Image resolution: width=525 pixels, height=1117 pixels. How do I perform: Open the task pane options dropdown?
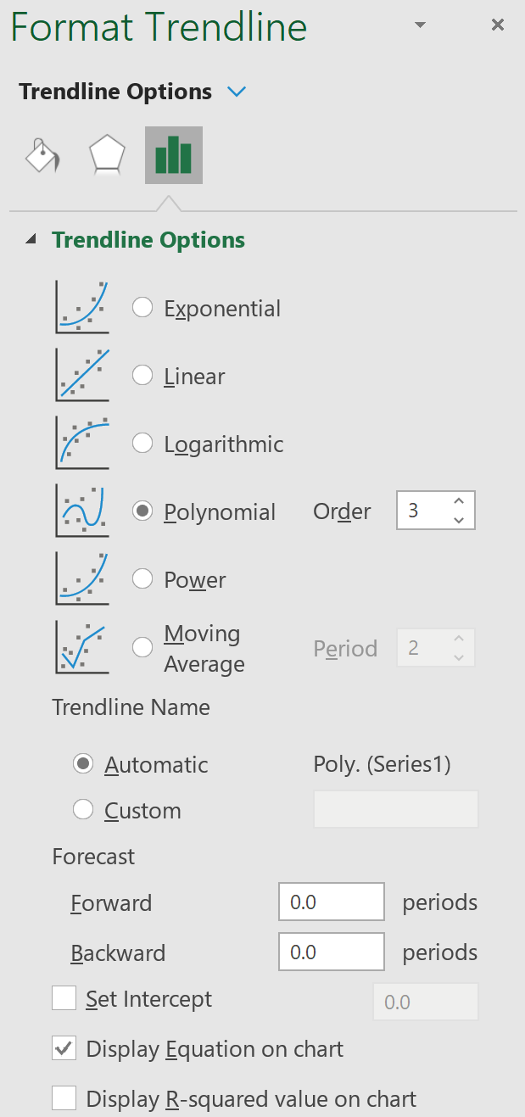click(419, 25)
